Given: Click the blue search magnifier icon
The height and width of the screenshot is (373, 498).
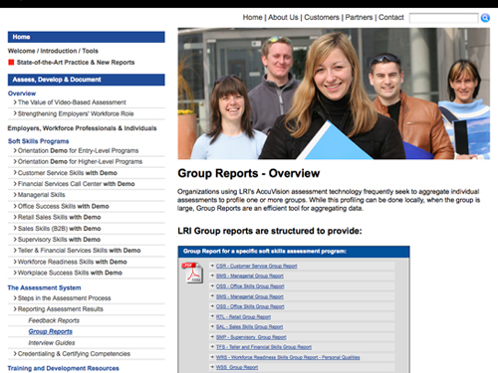Looking at the screenshot, I should tap(485, 18).
